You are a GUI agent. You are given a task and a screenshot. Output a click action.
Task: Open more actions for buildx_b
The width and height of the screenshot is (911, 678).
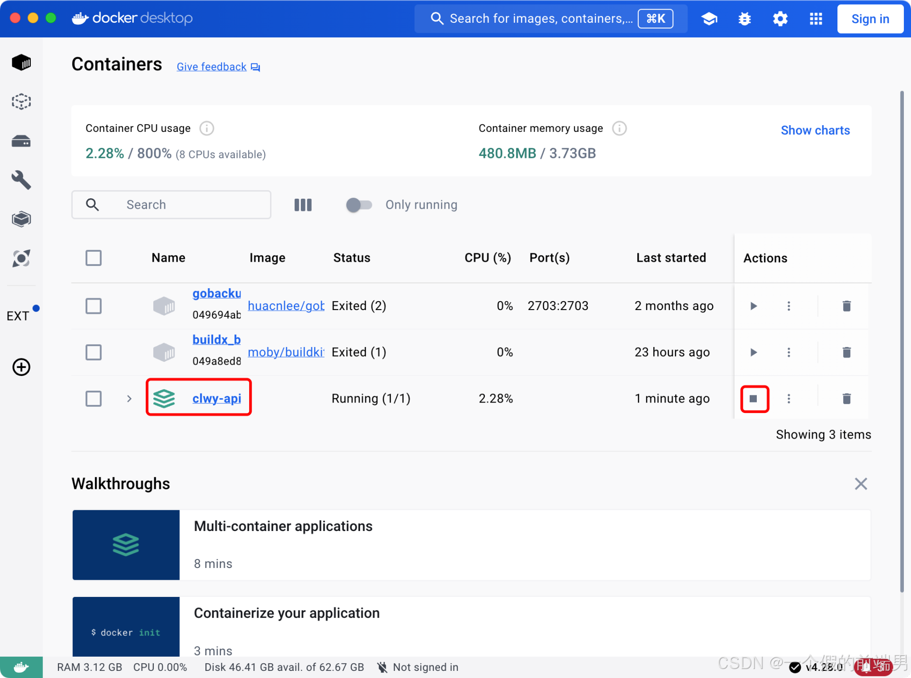(x=789, y=352)
